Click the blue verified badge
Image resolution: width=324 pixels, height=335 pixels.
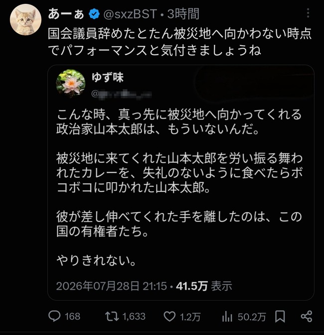94,14
